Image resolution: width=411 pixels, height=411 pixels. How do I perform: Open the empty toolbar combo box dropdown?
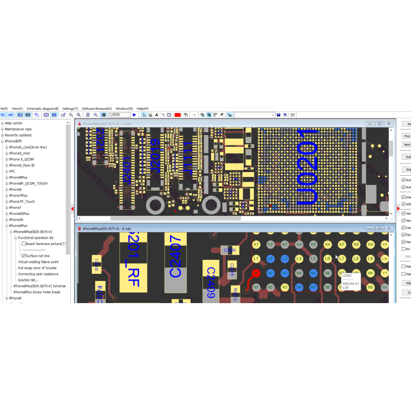tap(272, 115)
